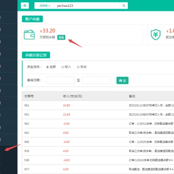This screenshot has height=174, width=174.
Task: Select the 全部 radio option
Action: click(x=47, y=67)
